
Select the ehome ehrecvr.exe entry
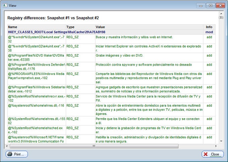click(x=37, y=98)
